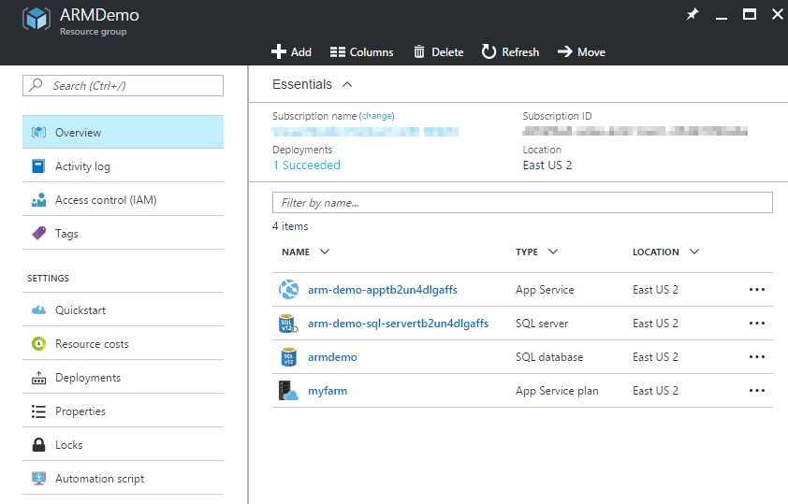The width and height of the screenshot is (788, 504).
Task: Open the ellipsis menu for armdemo database row
Action: coord(757,357)
